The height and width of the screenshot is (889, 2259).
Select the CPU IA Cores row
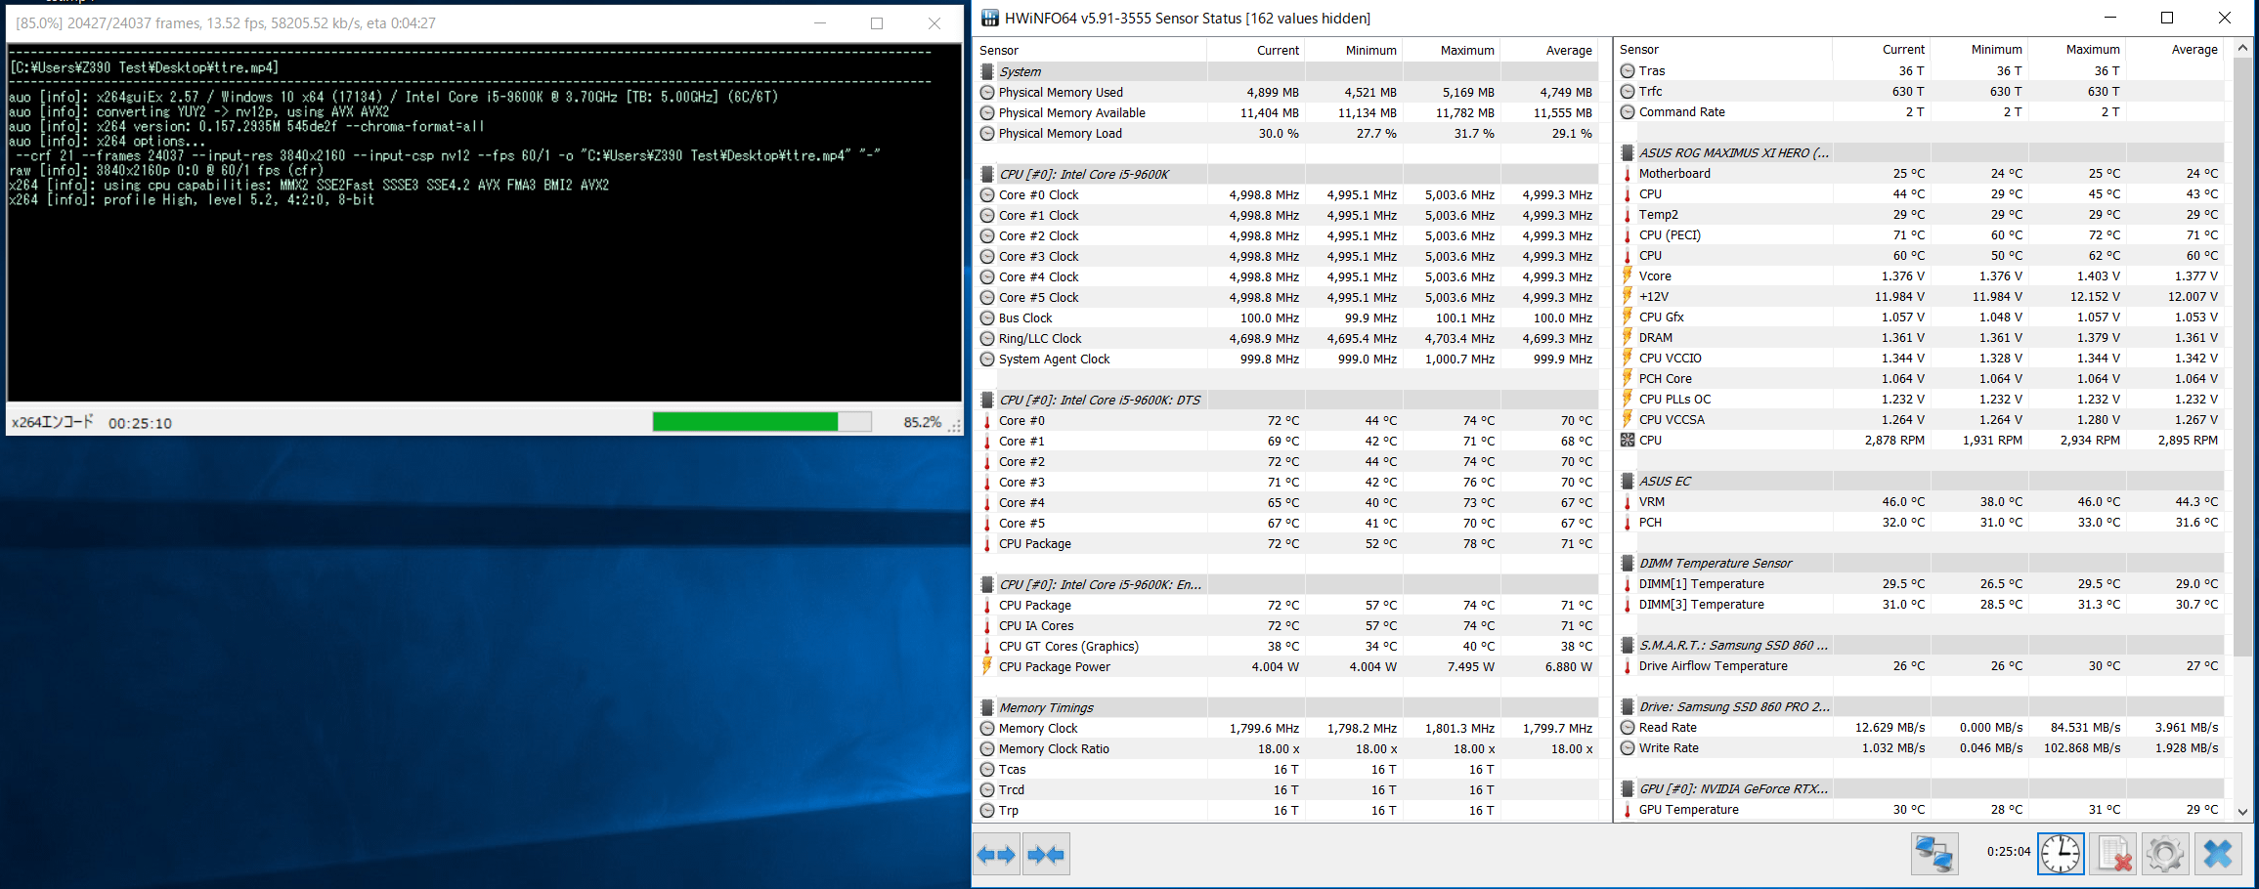click(x=1286, y=626)
